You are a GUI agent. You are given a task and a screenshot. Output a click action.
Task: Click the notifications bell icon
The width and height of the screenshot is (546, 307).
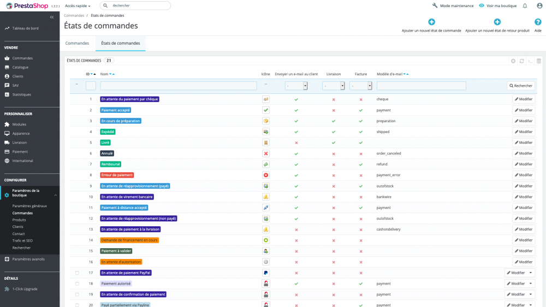(525, 5)
